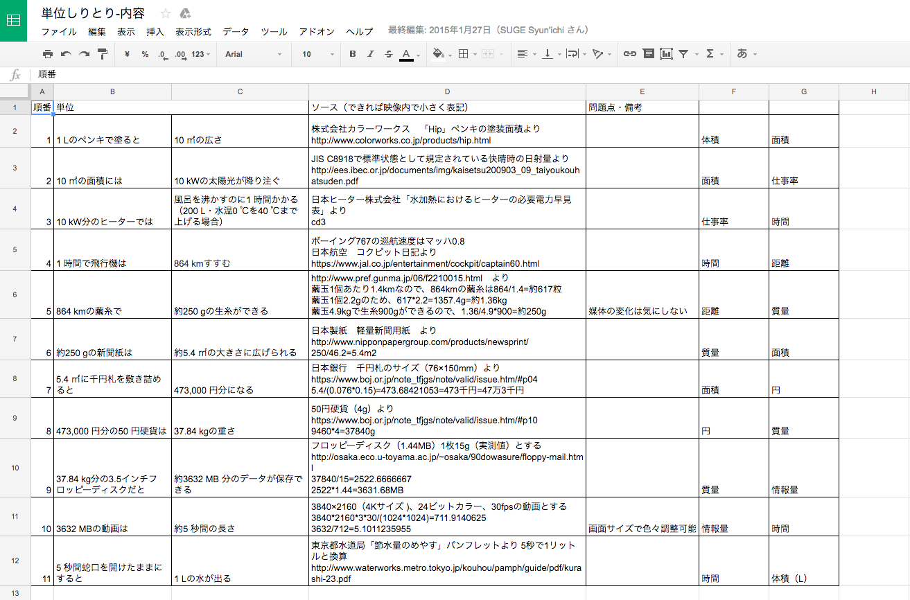The image size is (910, 600).
Task: Star the document 単位しりとり-内容
Action: (x=166, y=13)
